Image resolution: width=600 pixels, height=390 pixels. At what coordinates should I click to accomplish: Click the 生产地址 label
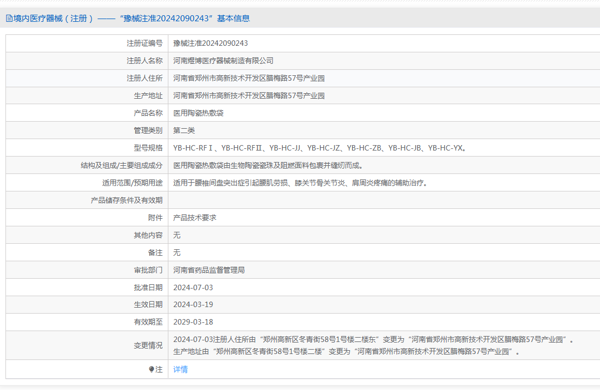(148, 96)
